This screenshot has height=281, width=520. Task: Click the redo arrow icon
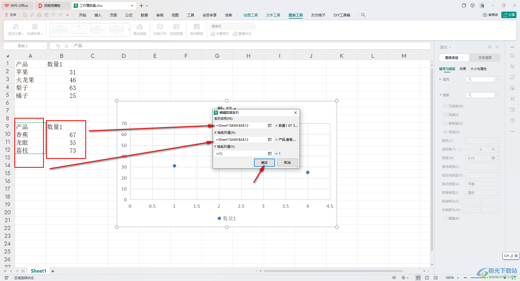pos(60,15)
